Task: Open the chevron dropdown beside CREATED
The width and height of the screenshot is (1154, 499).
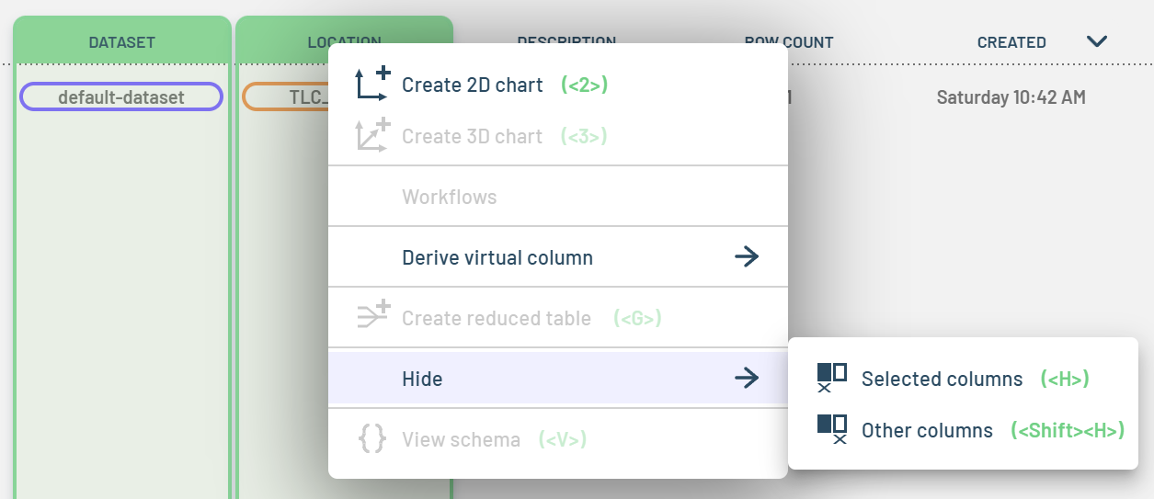Action: point(1096,41)
